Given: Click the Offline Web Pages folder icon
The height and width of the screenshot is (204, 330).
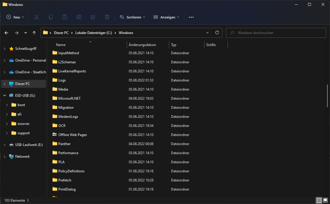Looking at the screenshot, I should point(55,135).
